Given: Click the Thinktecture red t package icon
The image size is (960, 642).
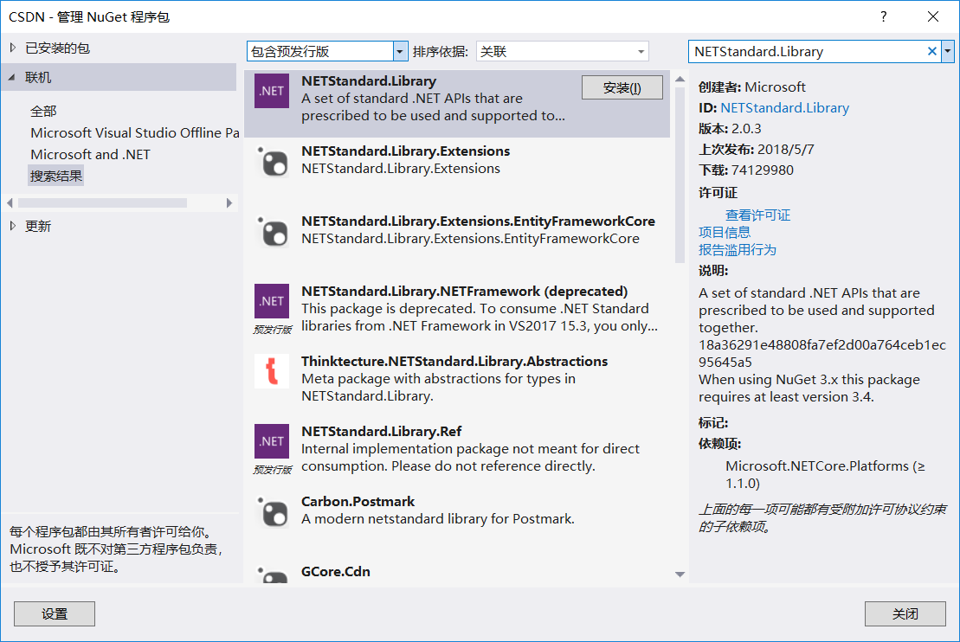Looking at the screenshot, I should (271, 371).
